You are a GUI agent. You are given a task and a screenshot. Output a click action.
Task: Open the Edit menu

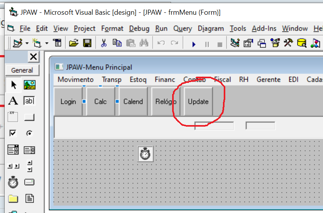[42, 28]
